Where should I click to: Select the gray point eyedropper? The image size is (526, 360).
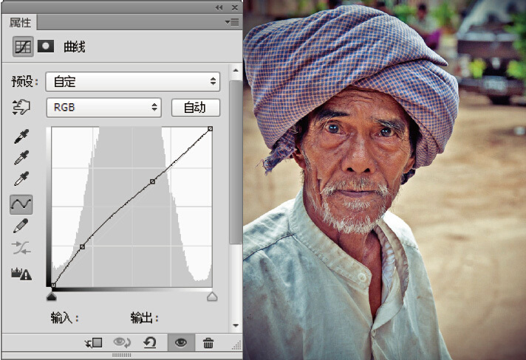pos(21,158)
